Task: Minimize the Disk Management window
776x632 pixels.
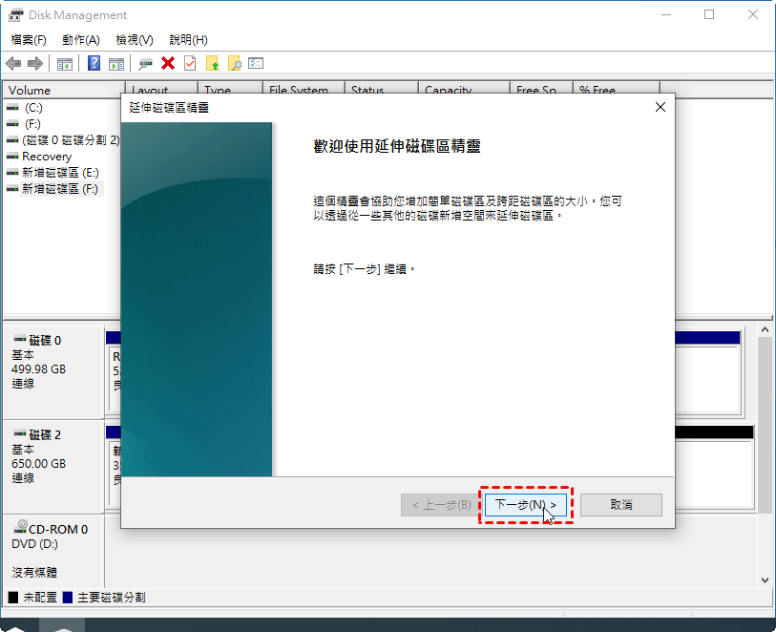Action: [666, 15]
